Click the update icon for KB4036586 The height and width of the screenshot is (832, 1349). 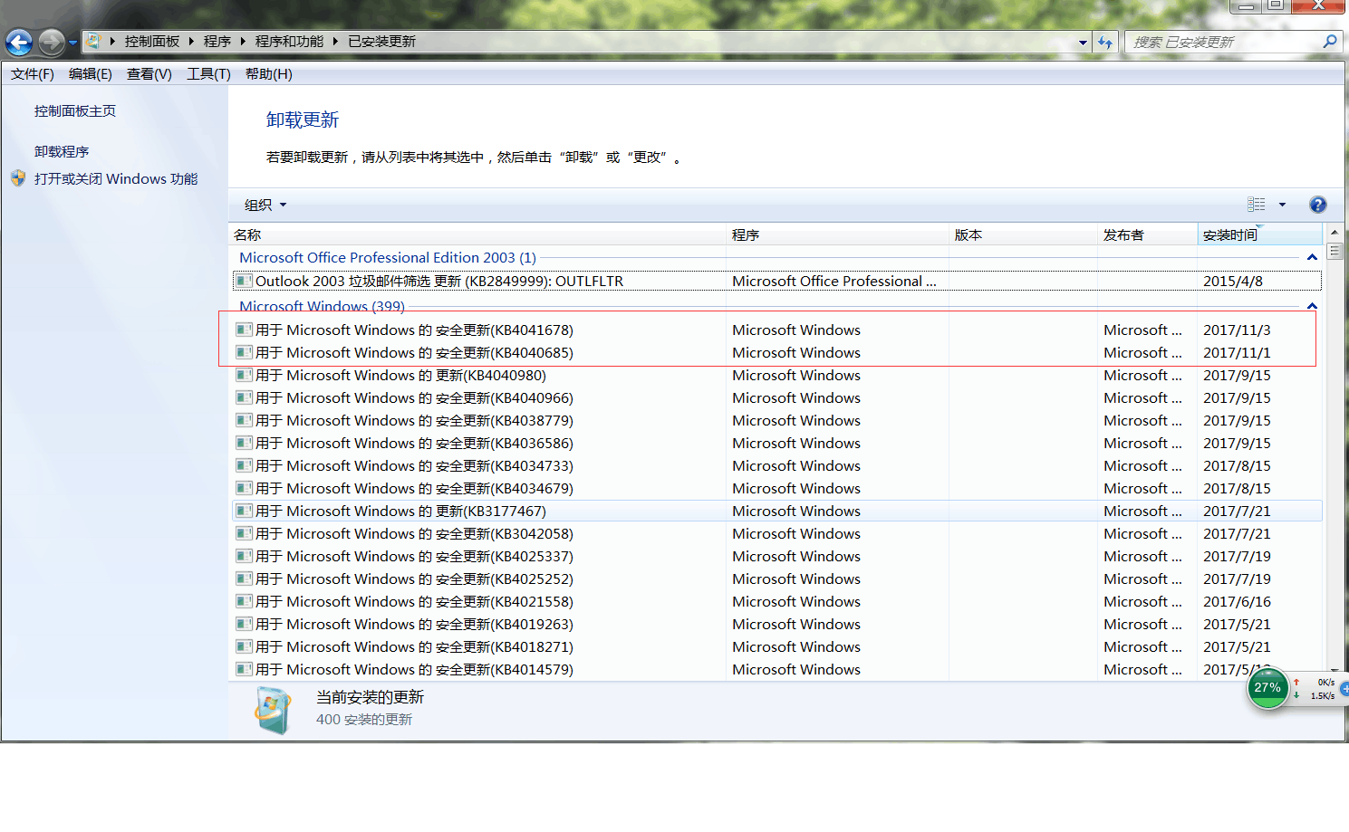243,443
